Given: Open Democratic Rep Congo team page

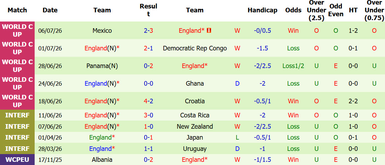Looking at the screenshot, I should [195, 48].
